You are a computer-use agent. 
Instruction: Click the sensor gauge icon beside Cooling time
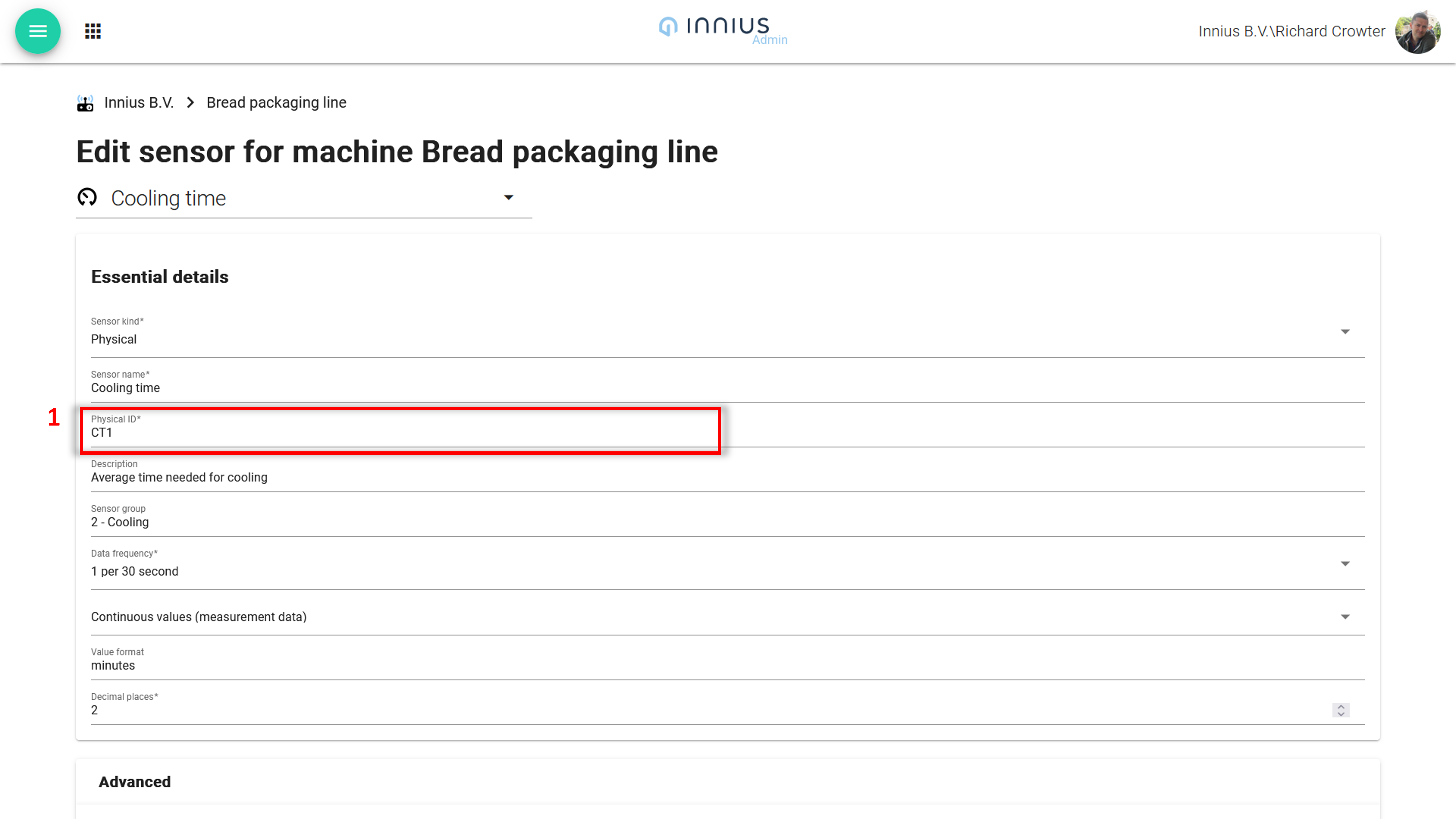click(87, 198)
